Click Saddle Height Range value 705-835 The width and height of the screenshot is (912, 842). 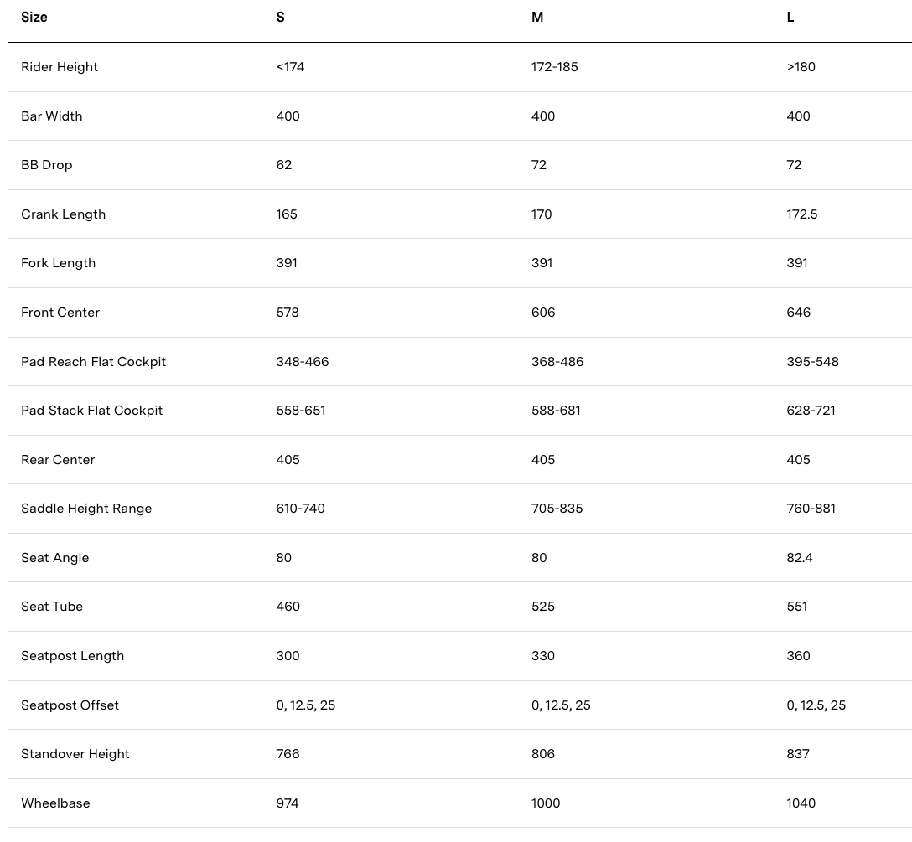[557, 509]
